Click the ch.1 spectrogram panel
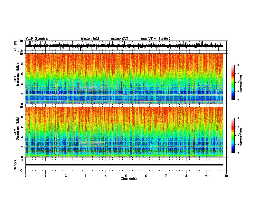Screen dimensions: 255x197 (x=124, y=79)
